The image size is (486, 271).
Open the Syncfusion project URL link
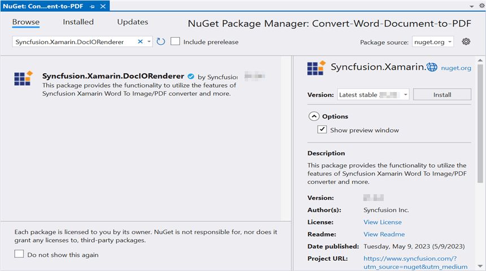point(415,263)
